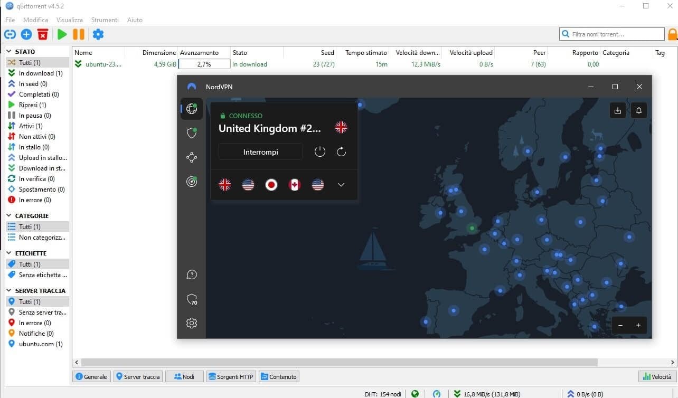Switch to the Contenuto tab
Screen dimensions: 678x398
tap(279, 376)
